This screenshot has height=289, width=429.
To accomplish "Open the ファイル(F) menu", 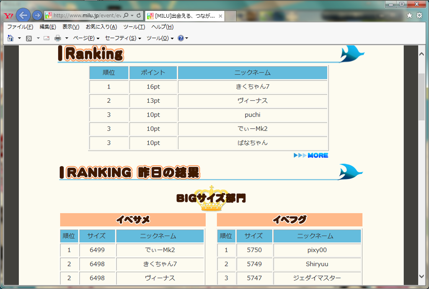I will pos(20,27).
